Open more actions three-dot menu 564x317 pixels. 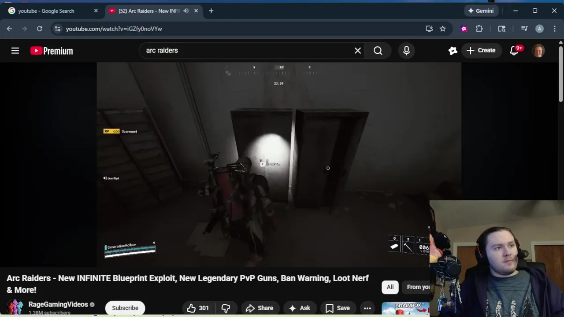point(367,308)
